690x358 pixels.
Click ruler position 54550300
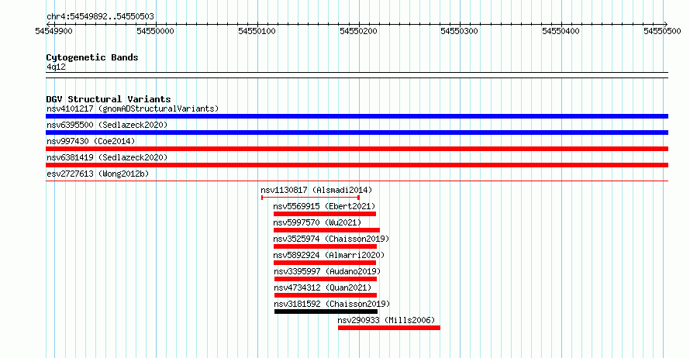tap(460, 31)
